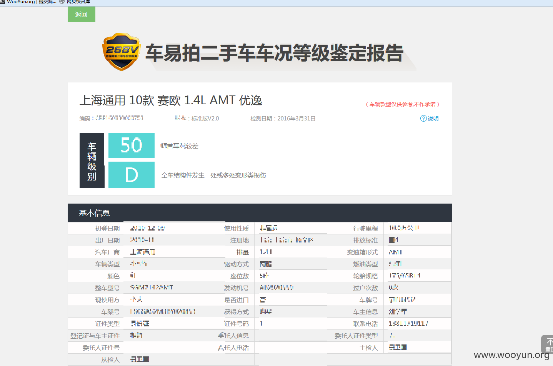Click the 268V shield logo
This screenshot has height=366, width=553.
point(121,52)
